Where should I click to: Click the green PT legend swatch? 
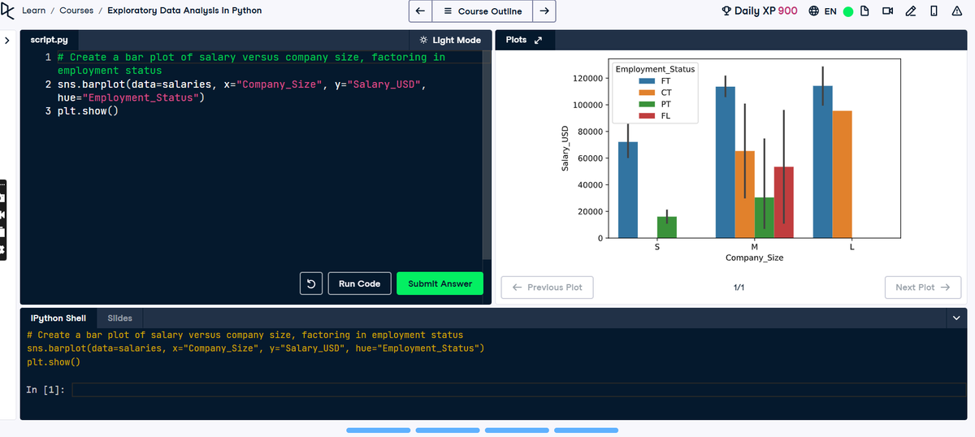[x=648, y=104]
